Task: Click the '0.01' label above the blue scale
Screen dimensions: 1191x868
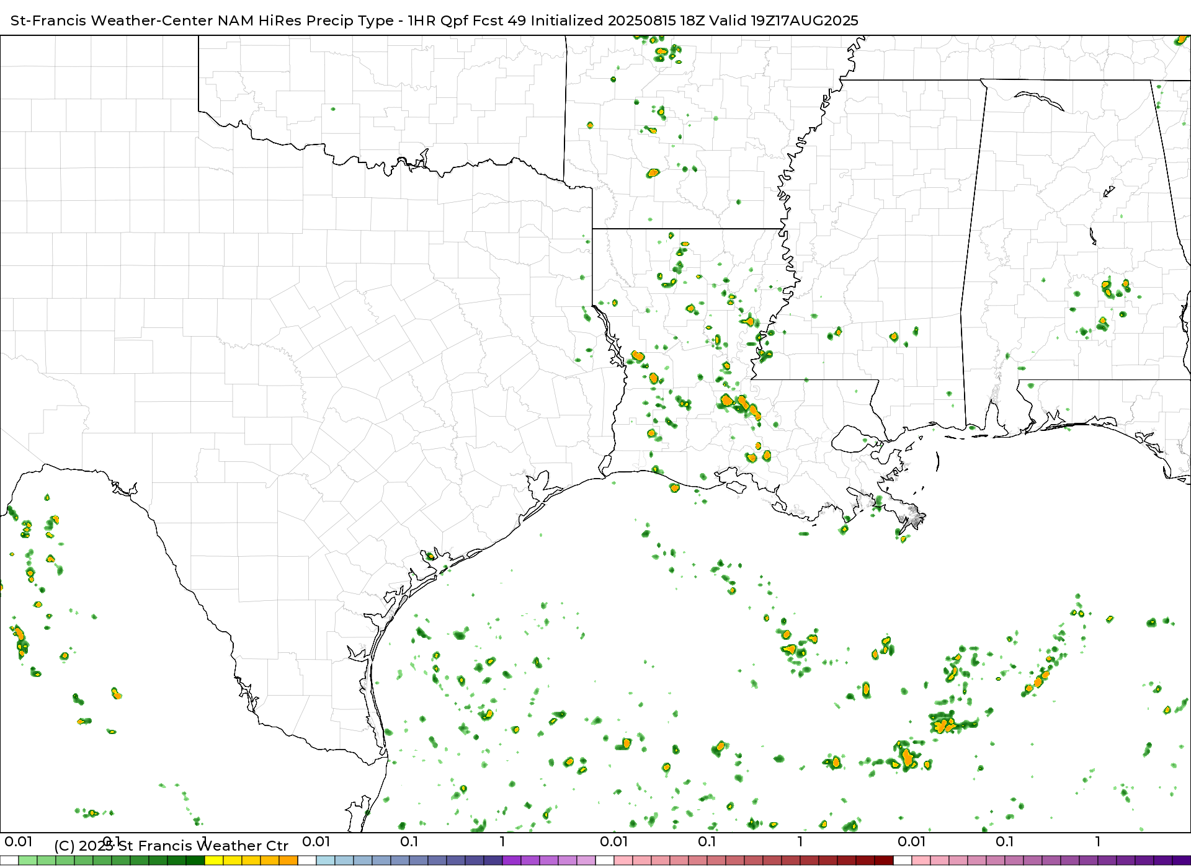Action: 316,841
